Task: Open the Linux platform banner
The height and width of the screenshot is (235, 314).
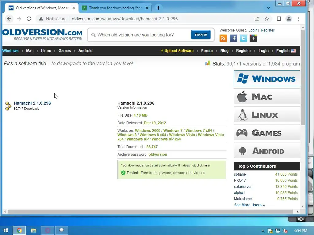Action: point(267,114)
